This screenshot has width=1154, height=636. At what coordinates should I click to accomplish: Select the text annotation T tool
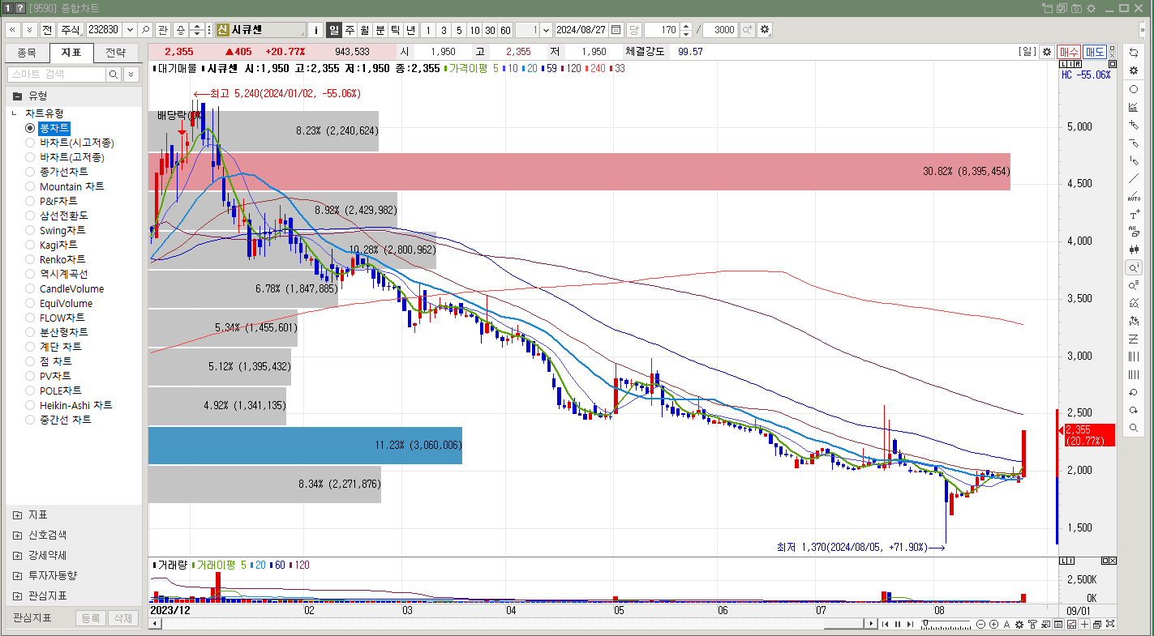pyautogui.click(x=1134, y=215)
